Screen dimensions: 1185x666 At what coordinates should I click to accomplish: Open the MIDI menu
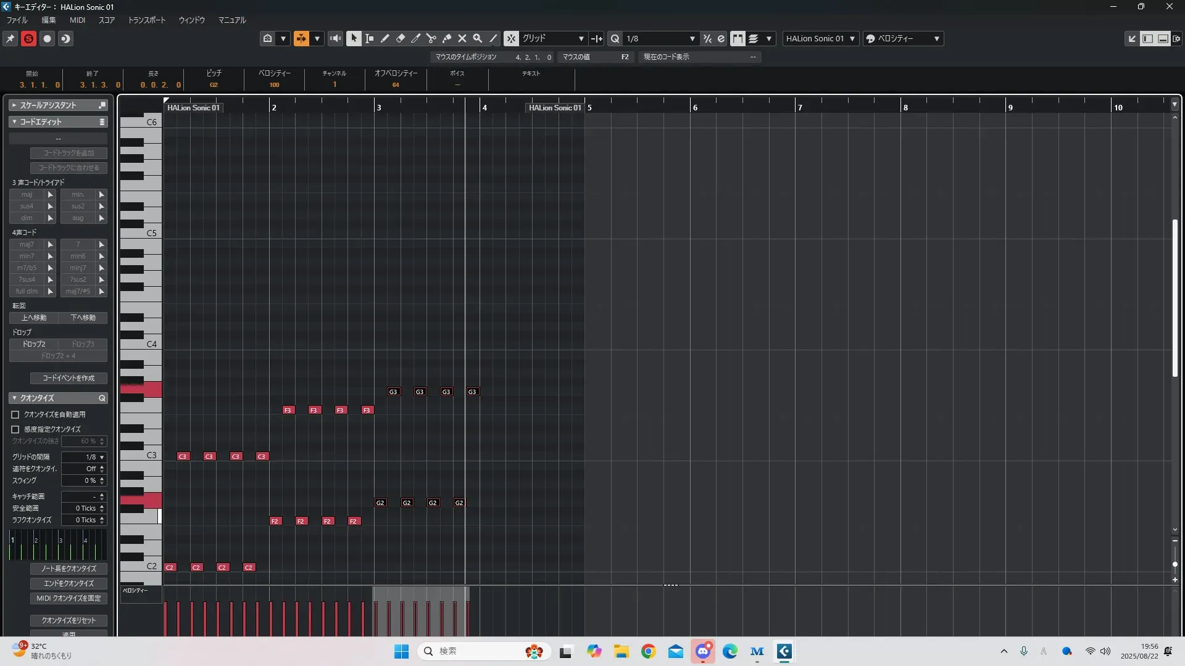pos(77,20)
